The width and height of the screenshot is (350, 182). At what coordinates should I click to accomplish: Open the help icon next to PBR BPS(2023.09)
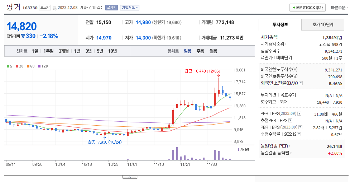tap(301, 127)
